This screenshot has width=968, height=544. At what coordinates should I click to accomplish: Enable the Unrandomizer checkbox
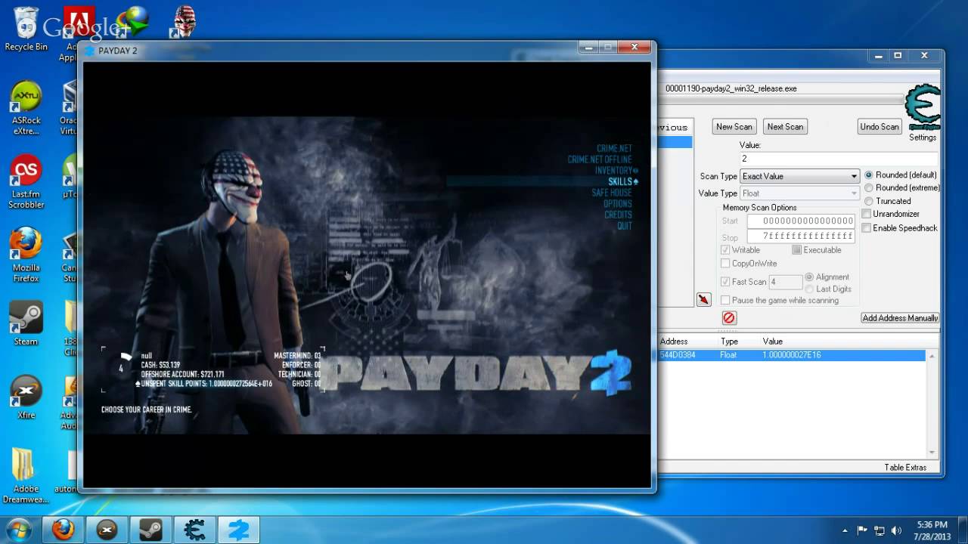click(867, 214)
